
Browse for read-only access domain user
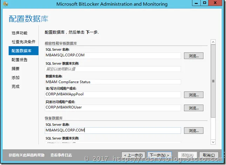(194, 108)
